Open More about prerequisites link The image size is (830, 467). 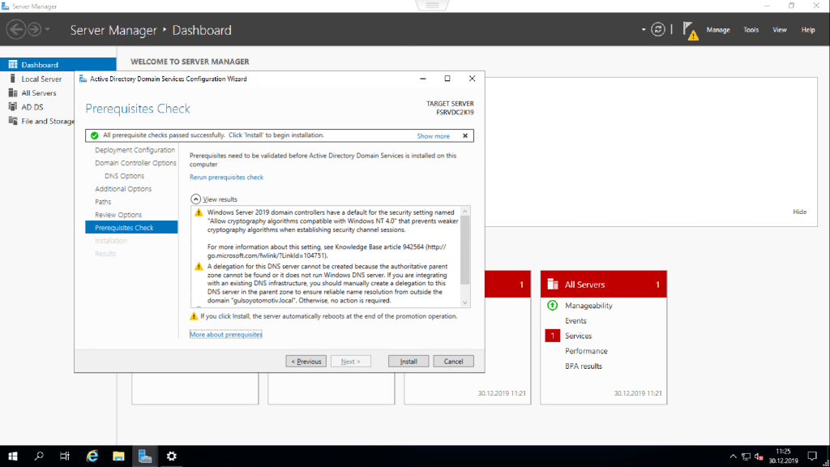pos(226,334)
